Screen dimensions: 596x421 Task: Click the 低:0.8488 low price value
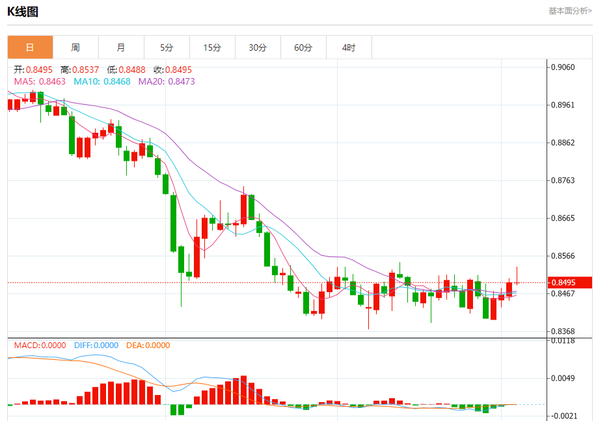126,70
